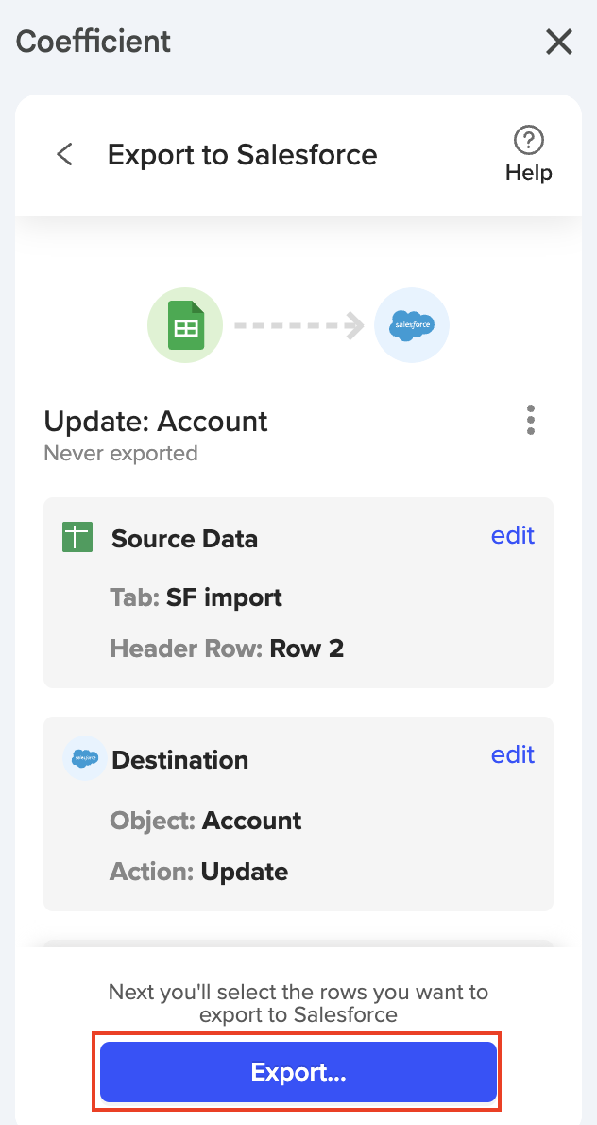597x1125 pixels.
Task: Click the 'Header Row: Row 2' setting
Action: click(x=227, y=649)
